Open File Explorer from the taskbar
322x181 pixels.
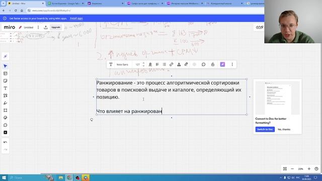pos(61,177)
